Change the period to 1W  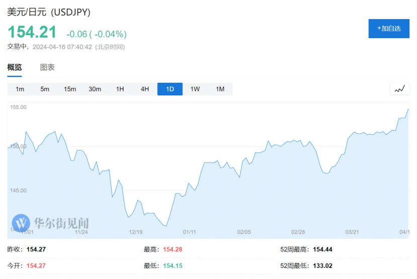(x=195, y=89)
